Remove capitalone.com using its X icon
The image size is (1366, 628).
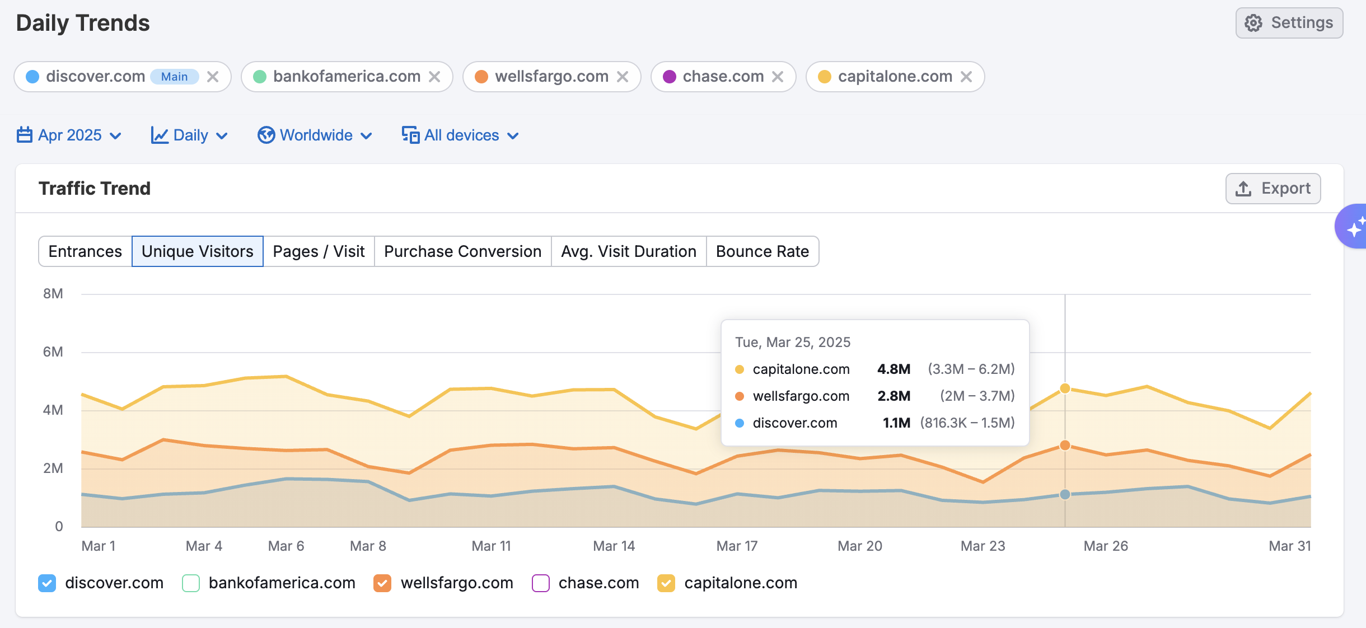tap(966, 77)
